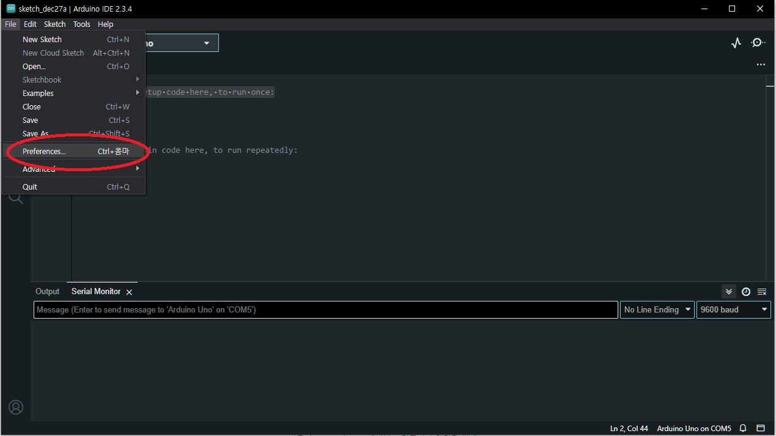
Task: Toggle autoscroll in Serial Monitor
Action: pos(728,292)
